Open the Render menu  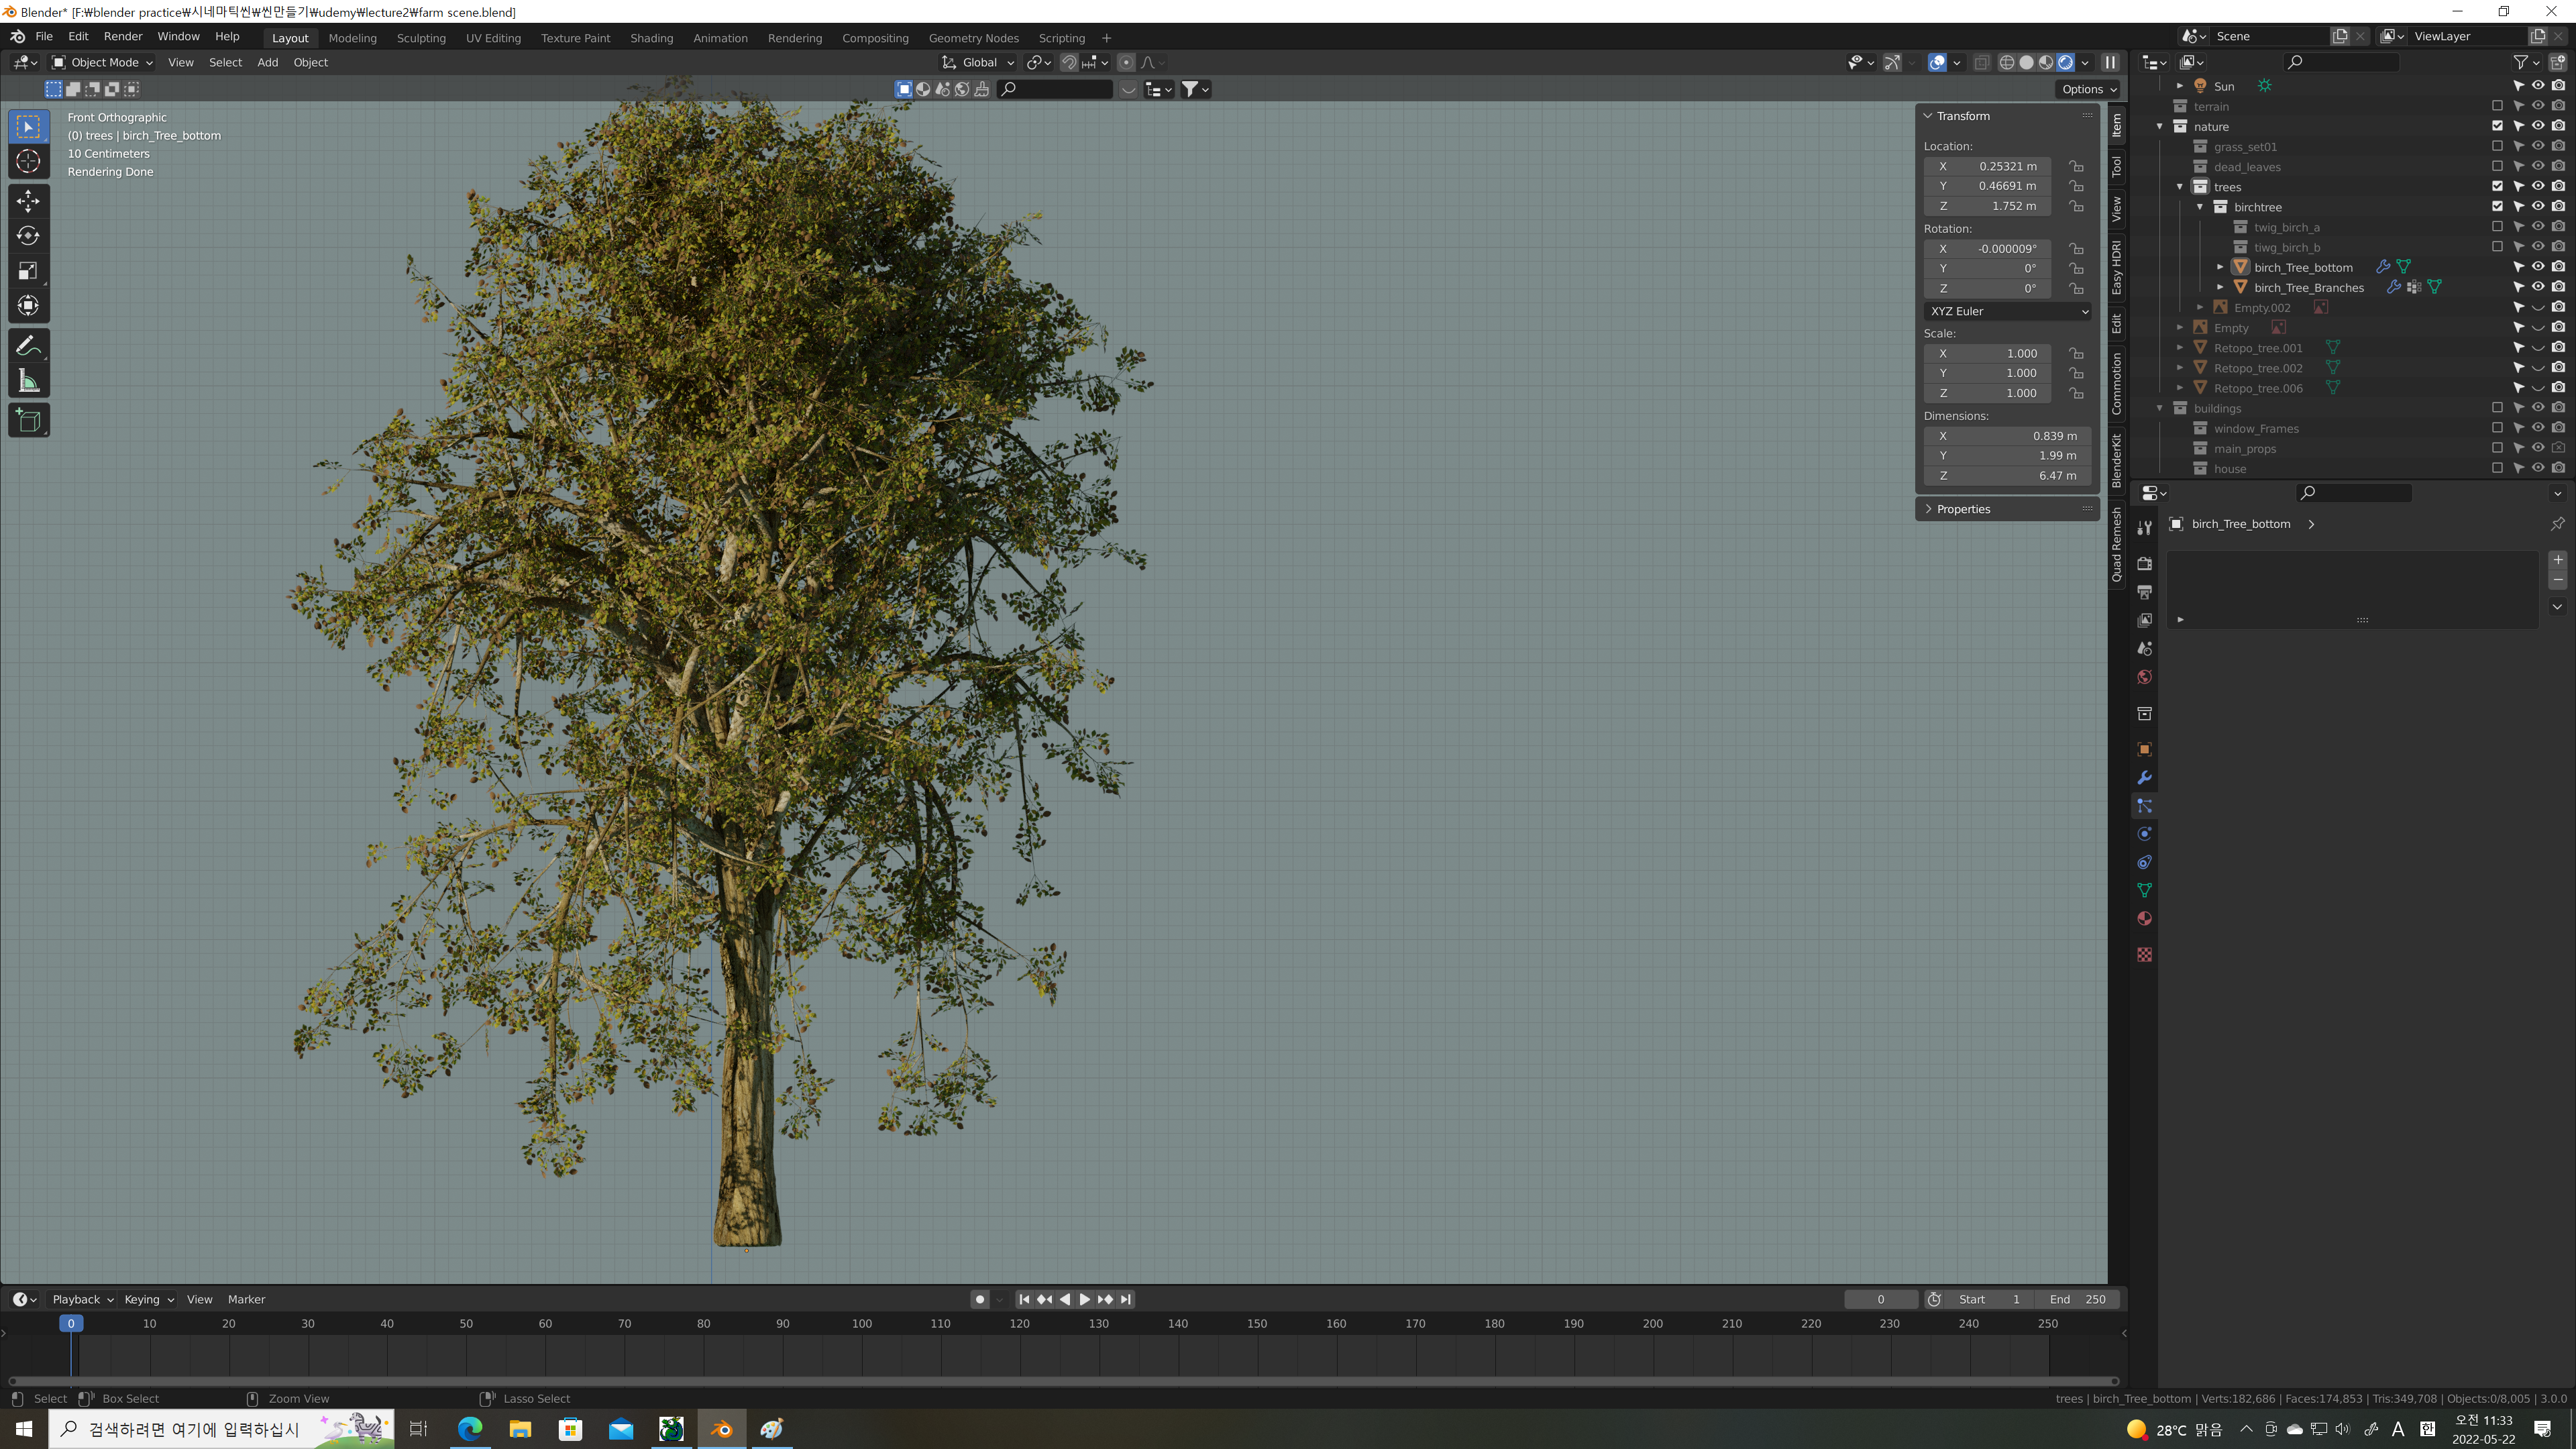pyautogui.click(x=123, y=36)
